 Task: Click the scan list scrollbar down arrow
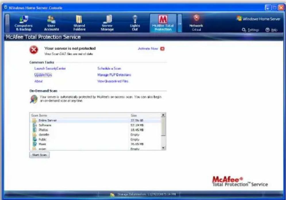point(164,148)
